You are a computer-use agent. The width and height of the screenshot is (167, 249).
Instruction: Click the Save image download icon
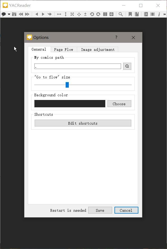coord(14,14)
